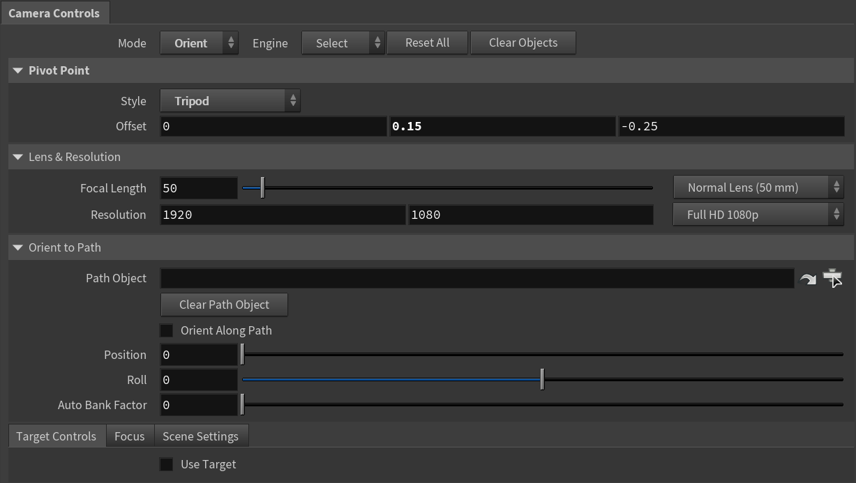This screenshot has height=483, width=856.
Task: Click the Position slider handle
Action: (242, 355)
